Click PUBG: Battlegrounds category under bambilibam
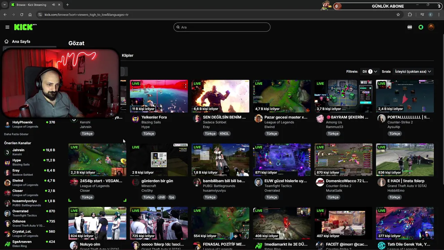444x250 pixels. pos(219,186)
